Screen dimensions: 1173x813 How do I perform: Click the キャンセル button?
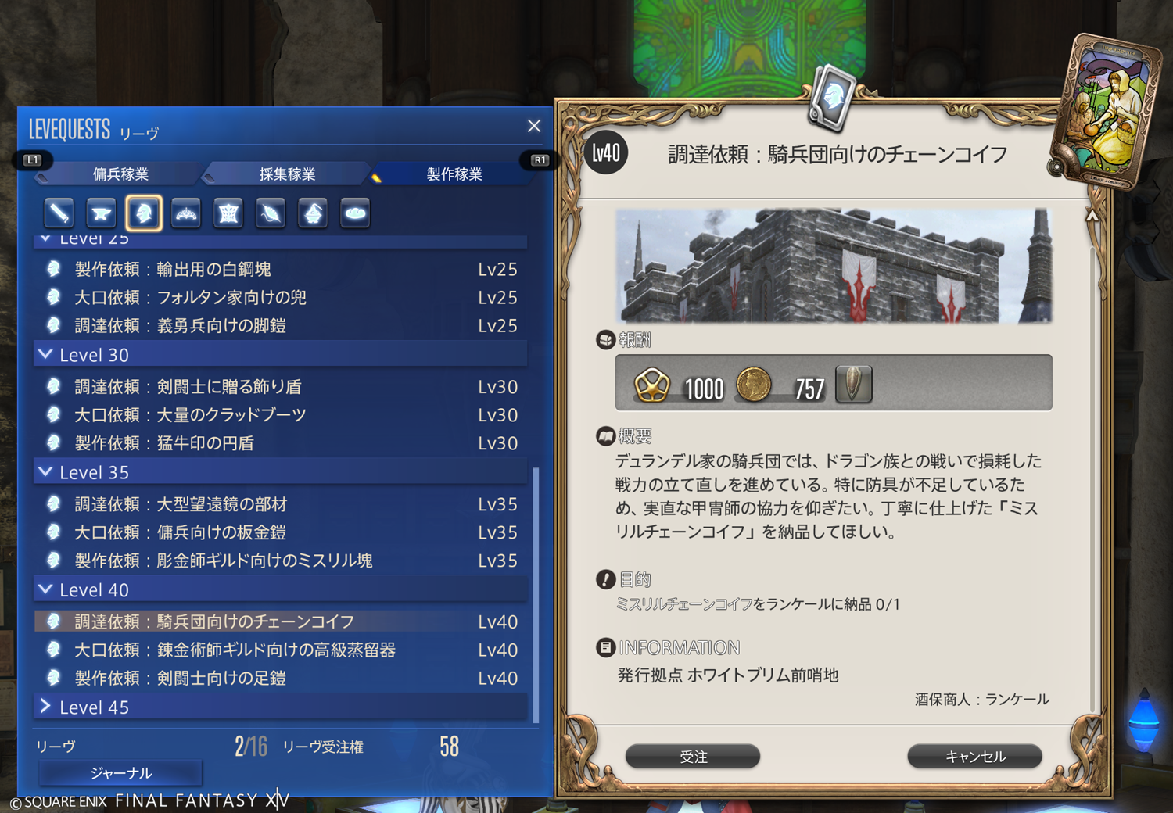[974, 756]
